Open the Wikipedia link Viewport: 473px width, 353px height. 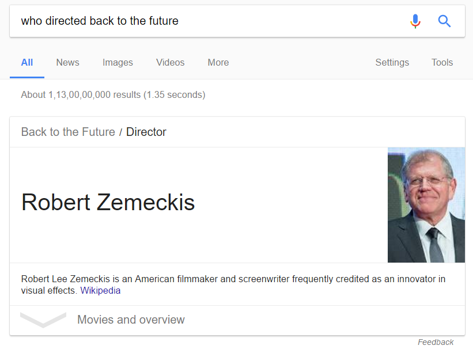tap(100, 291)
